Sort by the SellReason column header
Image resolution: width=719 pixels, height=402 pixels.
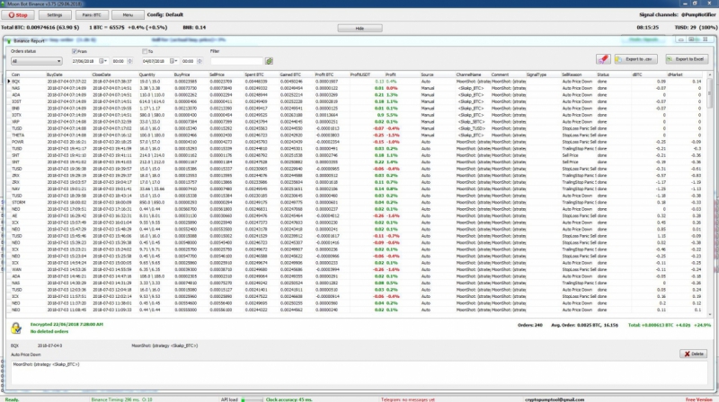point(572,74)
